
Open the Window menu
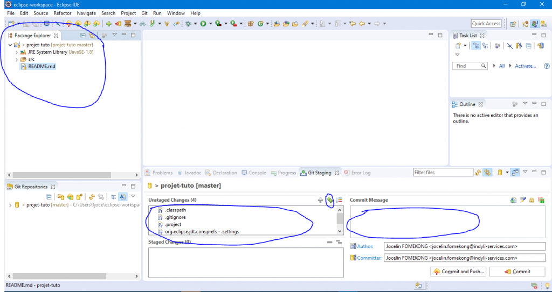pos(176,13)
